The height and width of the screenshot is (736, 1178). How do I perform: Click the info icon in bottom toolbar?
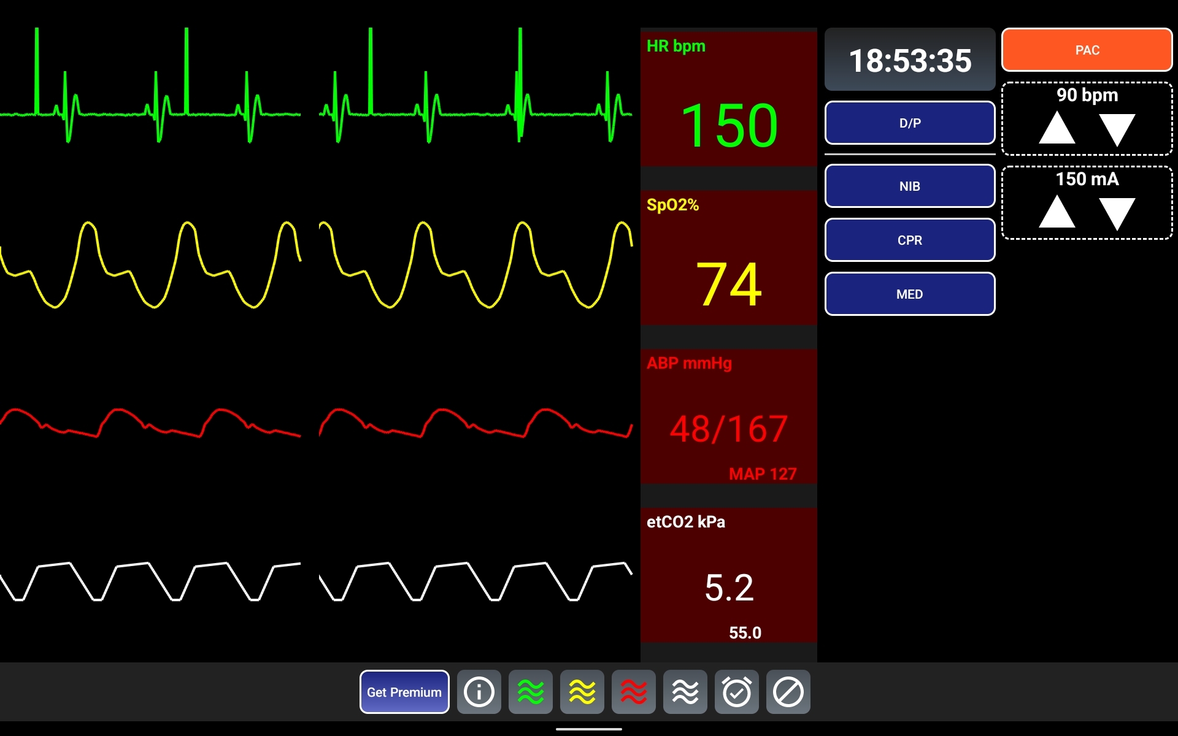(479, 692)
